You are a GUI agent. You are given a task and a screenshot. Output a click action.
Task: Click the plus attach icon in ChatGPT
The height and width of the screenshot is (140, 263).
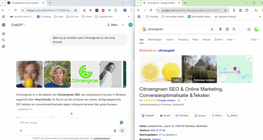coord(21,130)
